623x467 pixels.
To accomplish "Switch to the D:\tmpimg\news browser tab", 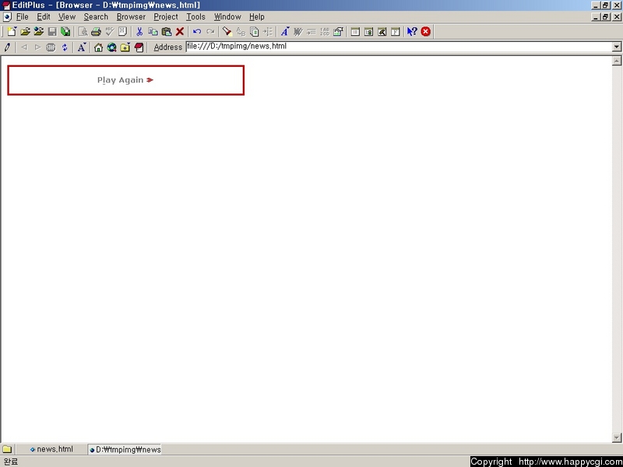I will point(125,449).
